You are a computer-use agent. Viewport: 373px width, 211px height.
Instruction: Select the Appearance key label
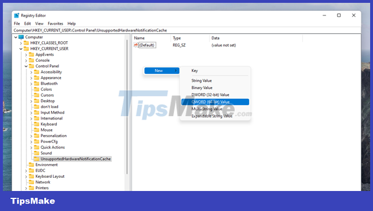click(x=51, y=78)
